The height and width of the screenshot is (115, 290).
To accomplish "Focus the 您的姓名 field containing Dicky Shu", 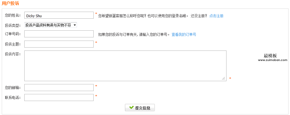I will tap(59, 15).
